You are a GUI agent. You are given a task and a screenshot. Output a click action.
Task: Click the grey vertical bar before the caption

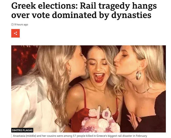tap(11, 136)
